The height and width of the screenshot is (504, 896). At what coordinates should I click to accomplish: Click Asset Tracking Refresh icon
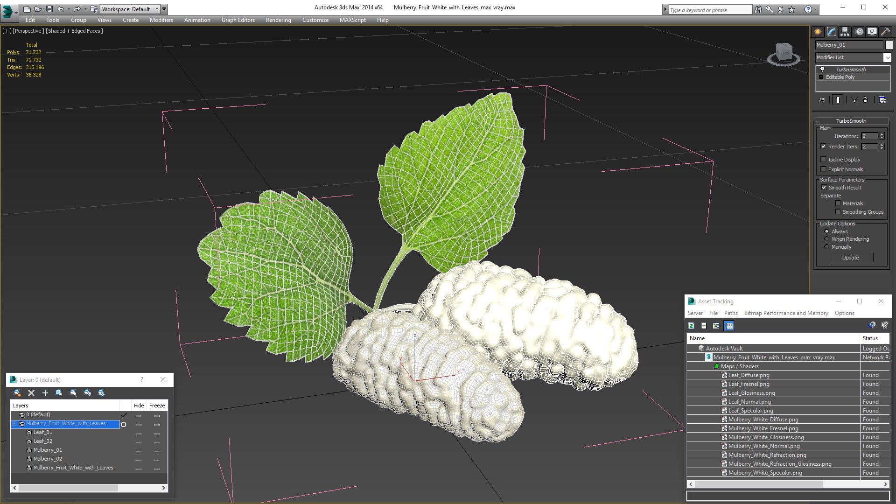pos(692,326)
